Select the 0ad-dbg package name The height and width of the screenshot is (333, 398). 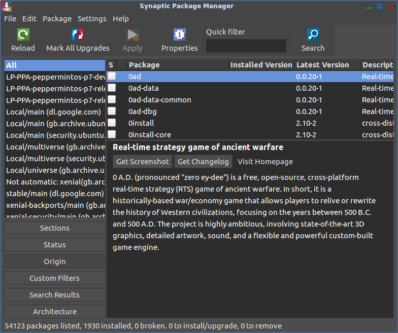(x=142, y=112)
